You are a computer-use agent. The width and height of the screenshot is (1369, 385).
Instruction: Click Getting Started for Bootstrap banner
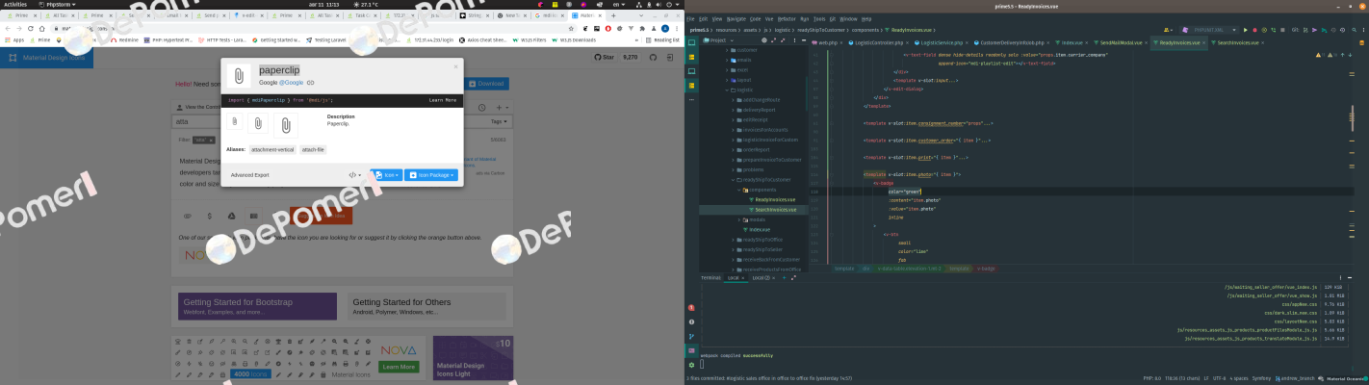(257, 306)
